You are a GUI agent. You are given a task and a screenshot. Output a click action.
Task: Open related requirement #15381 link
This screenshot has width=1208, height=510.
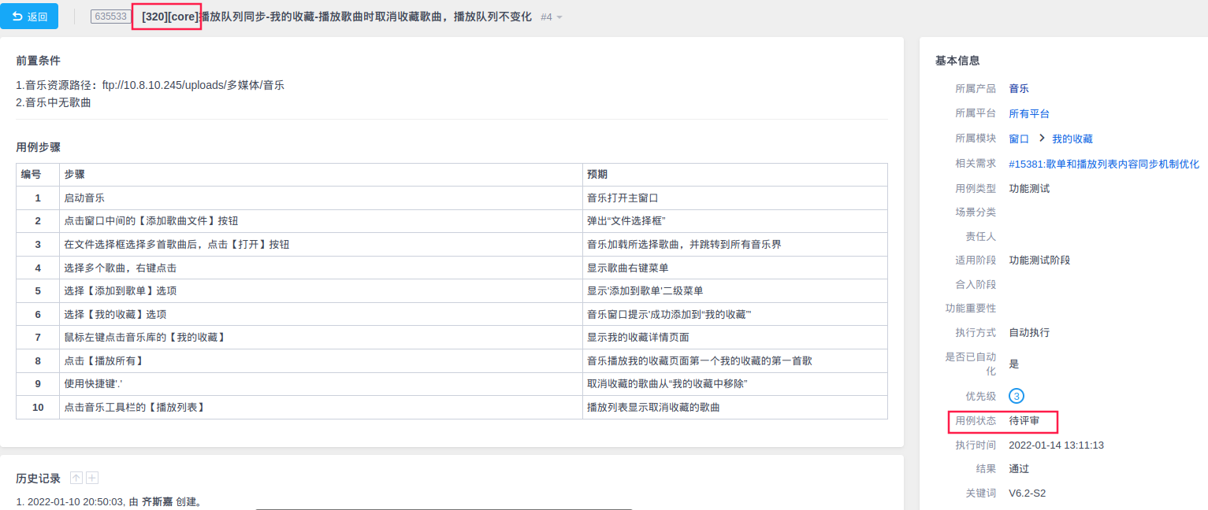tap(1103, 164)
